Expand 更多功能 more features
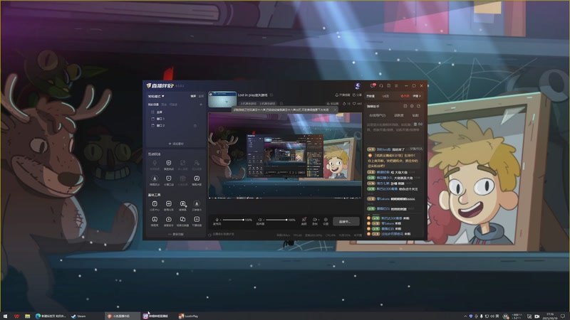Image resolution: width=570 pixels, height=320 pixels. pos(176,234)
